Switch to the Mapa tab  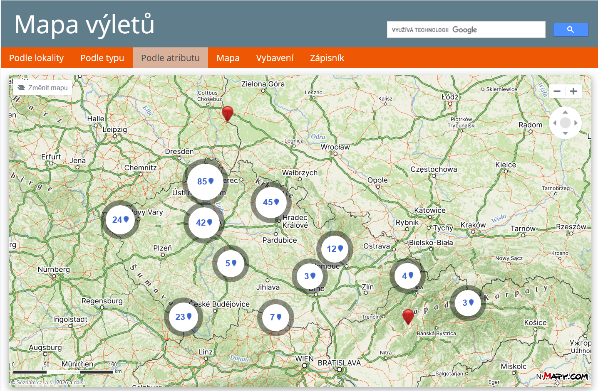tap(228, 58)
